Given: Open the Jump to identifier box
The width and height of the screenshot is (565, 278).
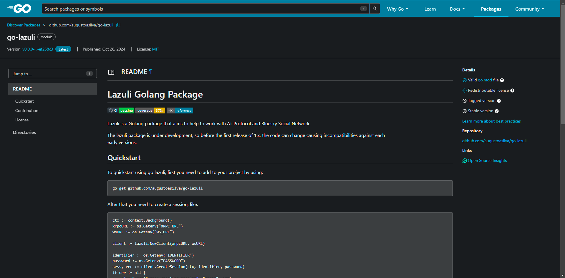Looking at the screenshot, I should pyautogui.click(x=52, y=73).
